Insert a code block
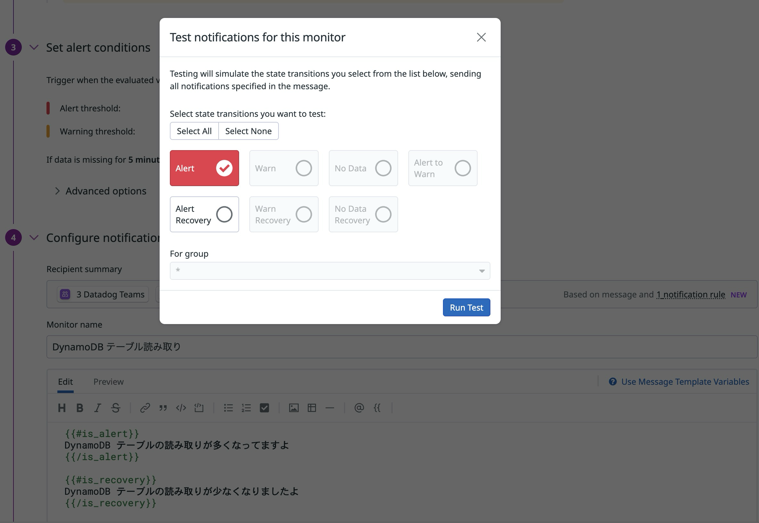The image size is (759, 523). pyautogui.click(x=181, y=408)
